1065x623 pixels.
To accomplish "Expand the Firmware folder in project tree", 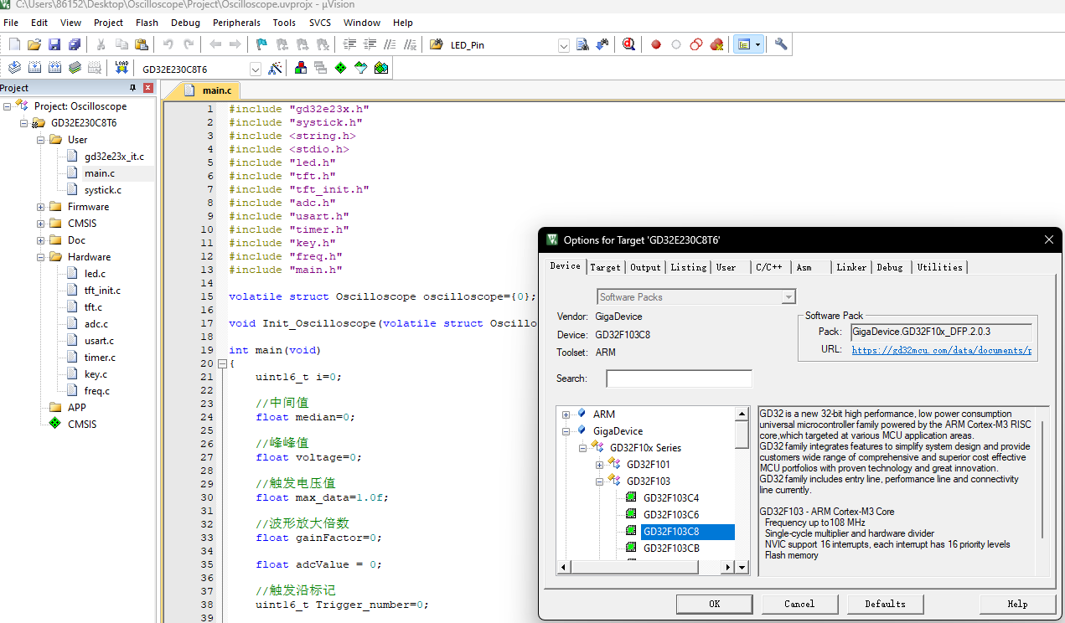I will coord(40,207).
